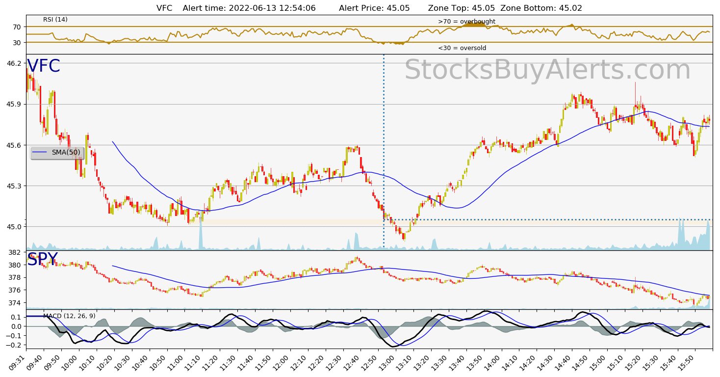This screenshot has width=720, height=377.
Task: Click the 15:00 time axis label
Action: pos(598,362)
